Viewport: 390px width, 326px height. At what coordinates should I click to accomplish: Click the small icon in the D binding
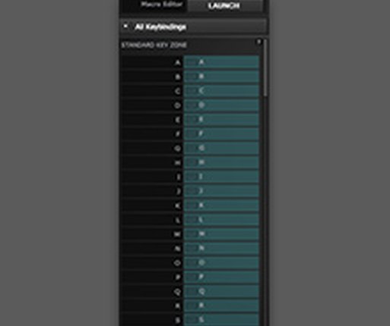192,105
